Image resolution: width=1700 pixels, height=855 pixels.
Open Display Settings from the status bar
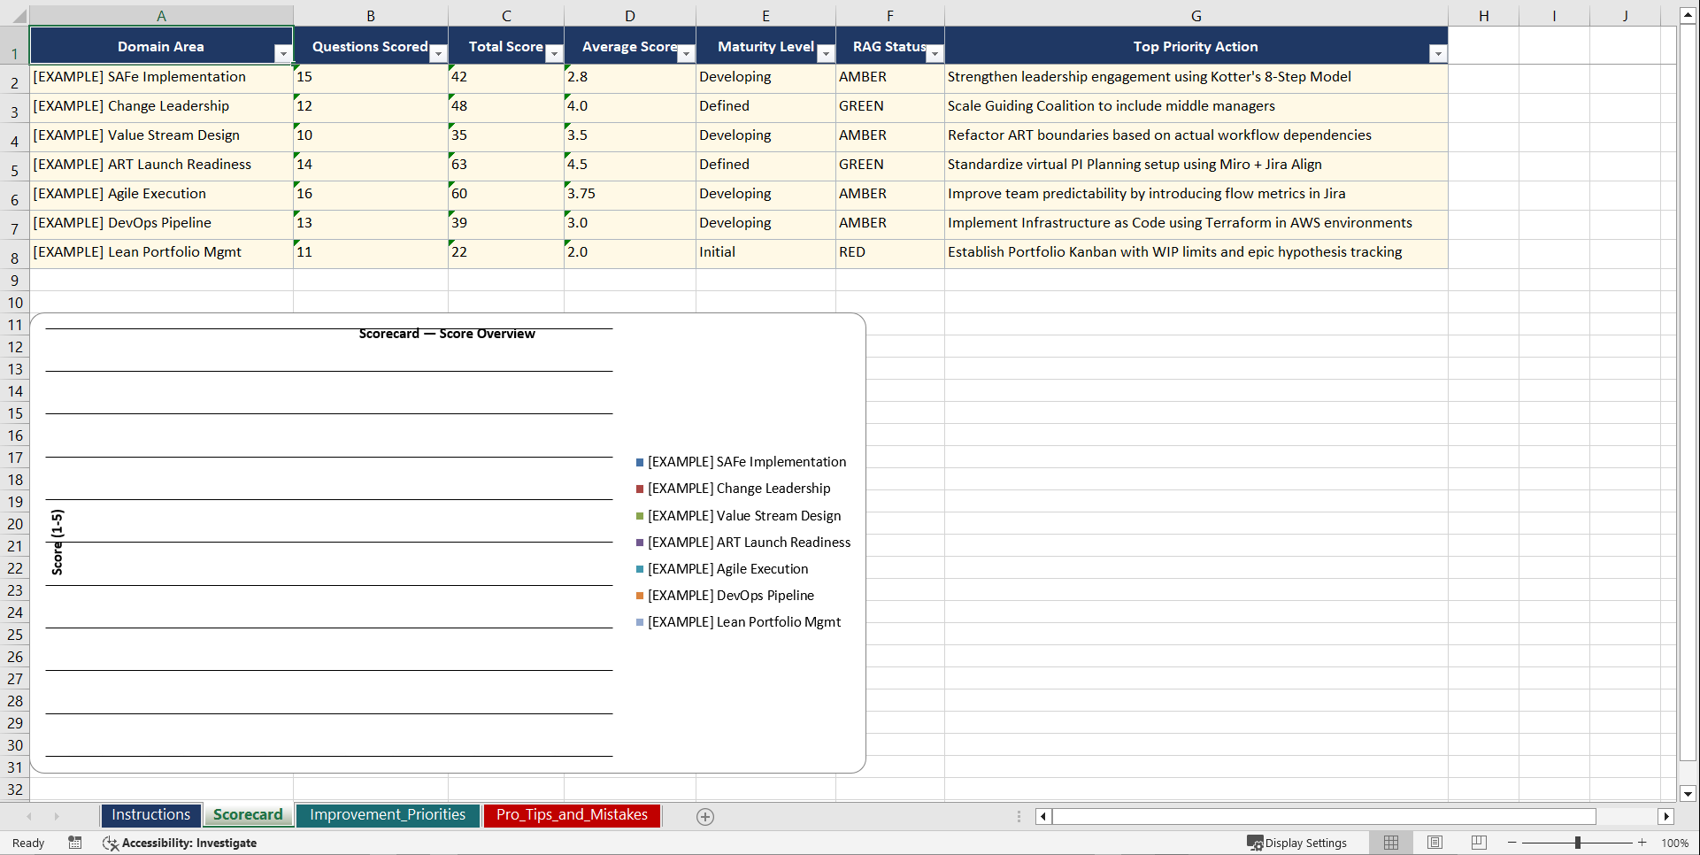coord(1297,843)
